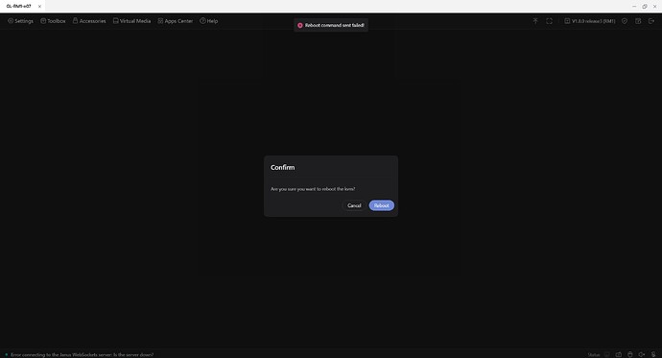Open the Apps Center menu
The width and height of the screenshot is (662, 358).
[x=176, y=21]
